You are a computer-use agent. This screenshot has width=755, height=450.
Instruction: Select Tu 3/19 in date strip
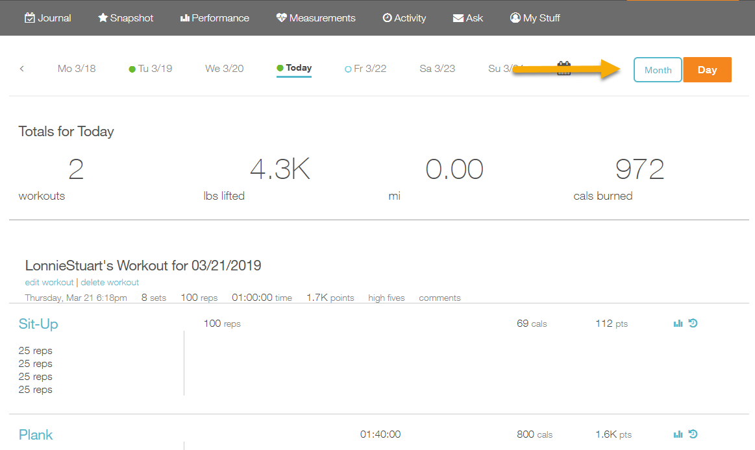(151, 69)
